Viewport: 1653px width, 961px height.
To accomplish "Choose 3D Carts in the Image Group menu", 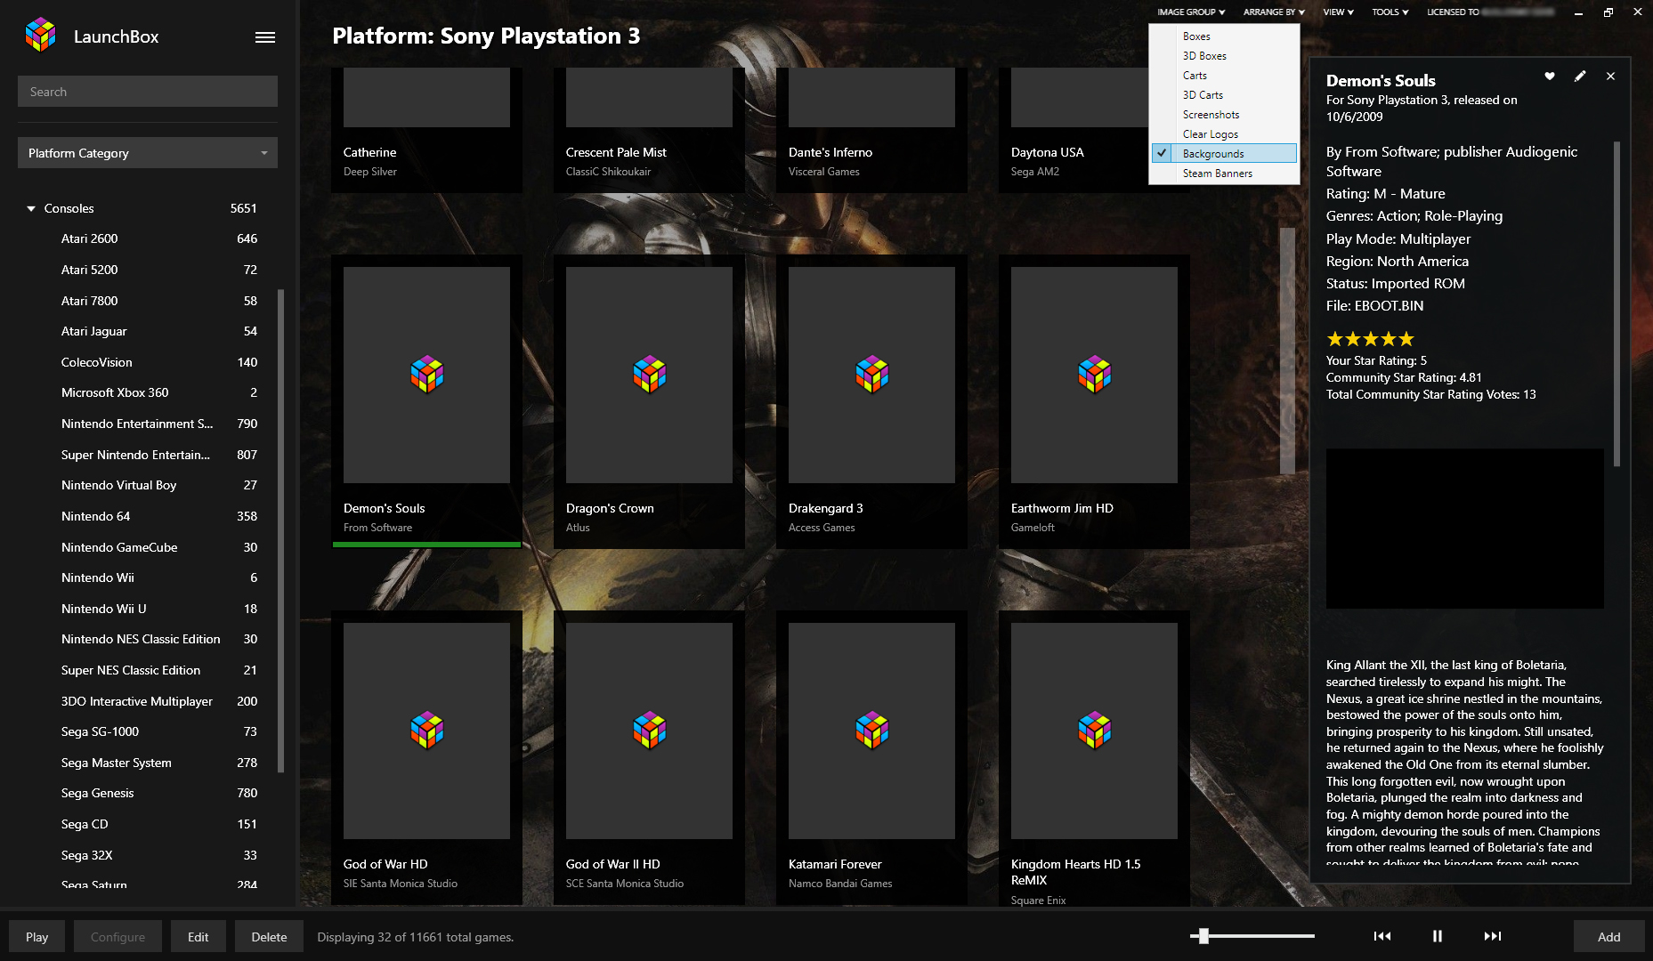I will coord(1224,95).
